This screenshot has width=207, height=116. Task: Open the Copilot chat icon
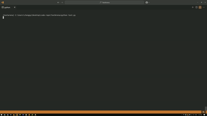(147, 2)
